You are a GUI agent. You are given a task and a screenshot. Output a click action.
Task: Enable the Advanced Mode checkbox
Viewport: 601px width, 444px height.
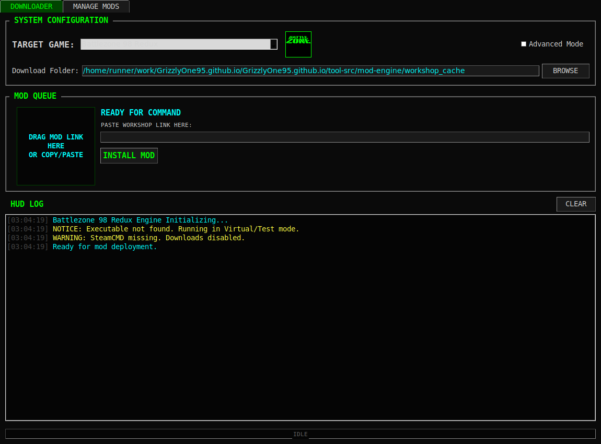[524, 44]
